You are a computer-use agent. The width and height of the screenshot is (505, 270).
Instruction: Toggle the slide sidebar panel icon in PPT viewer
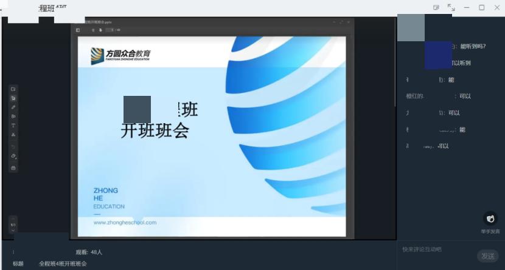pos(78,30)
